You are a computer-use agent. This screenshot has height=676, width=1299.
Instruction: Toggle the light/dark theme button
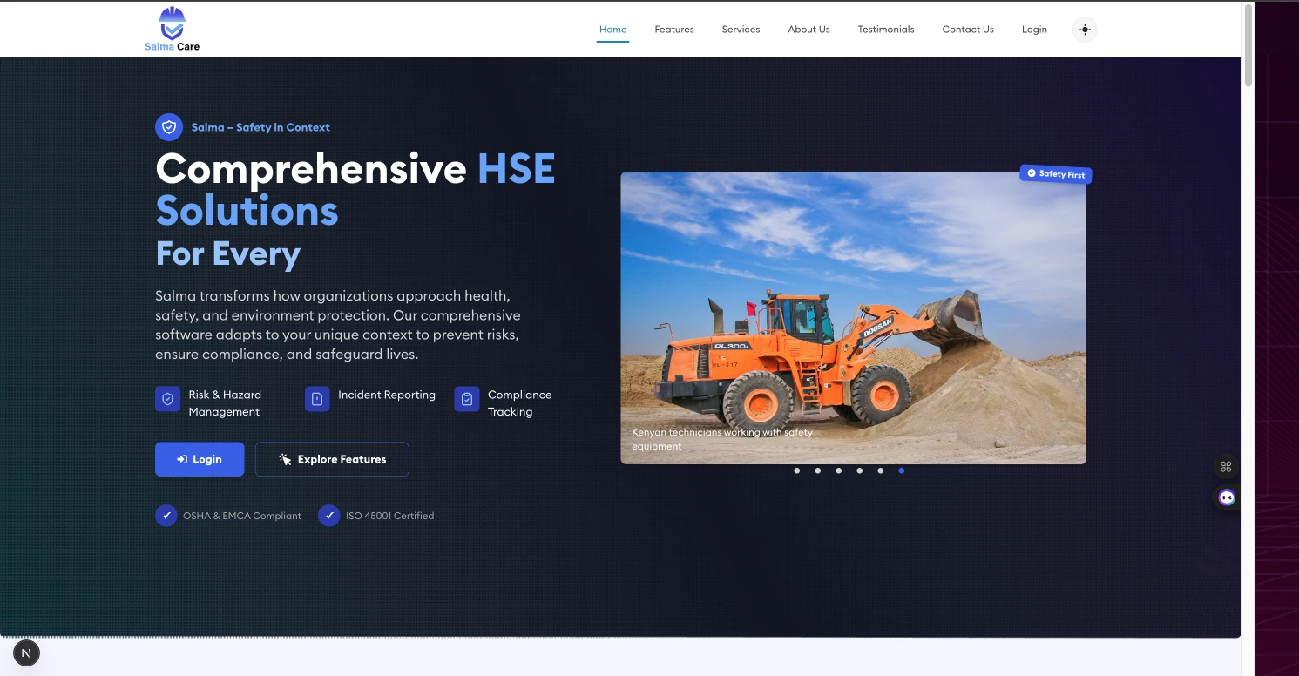click(x=1085, y=30)
